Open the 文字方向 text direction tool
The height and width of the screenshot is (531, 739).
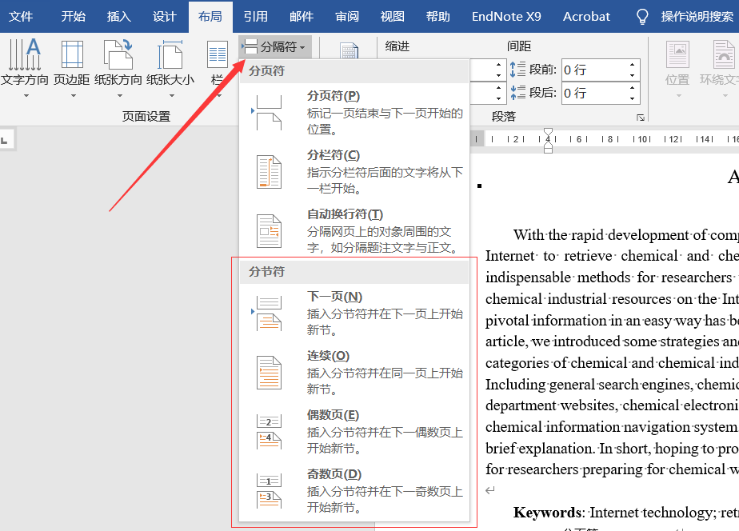click(25, 64)
